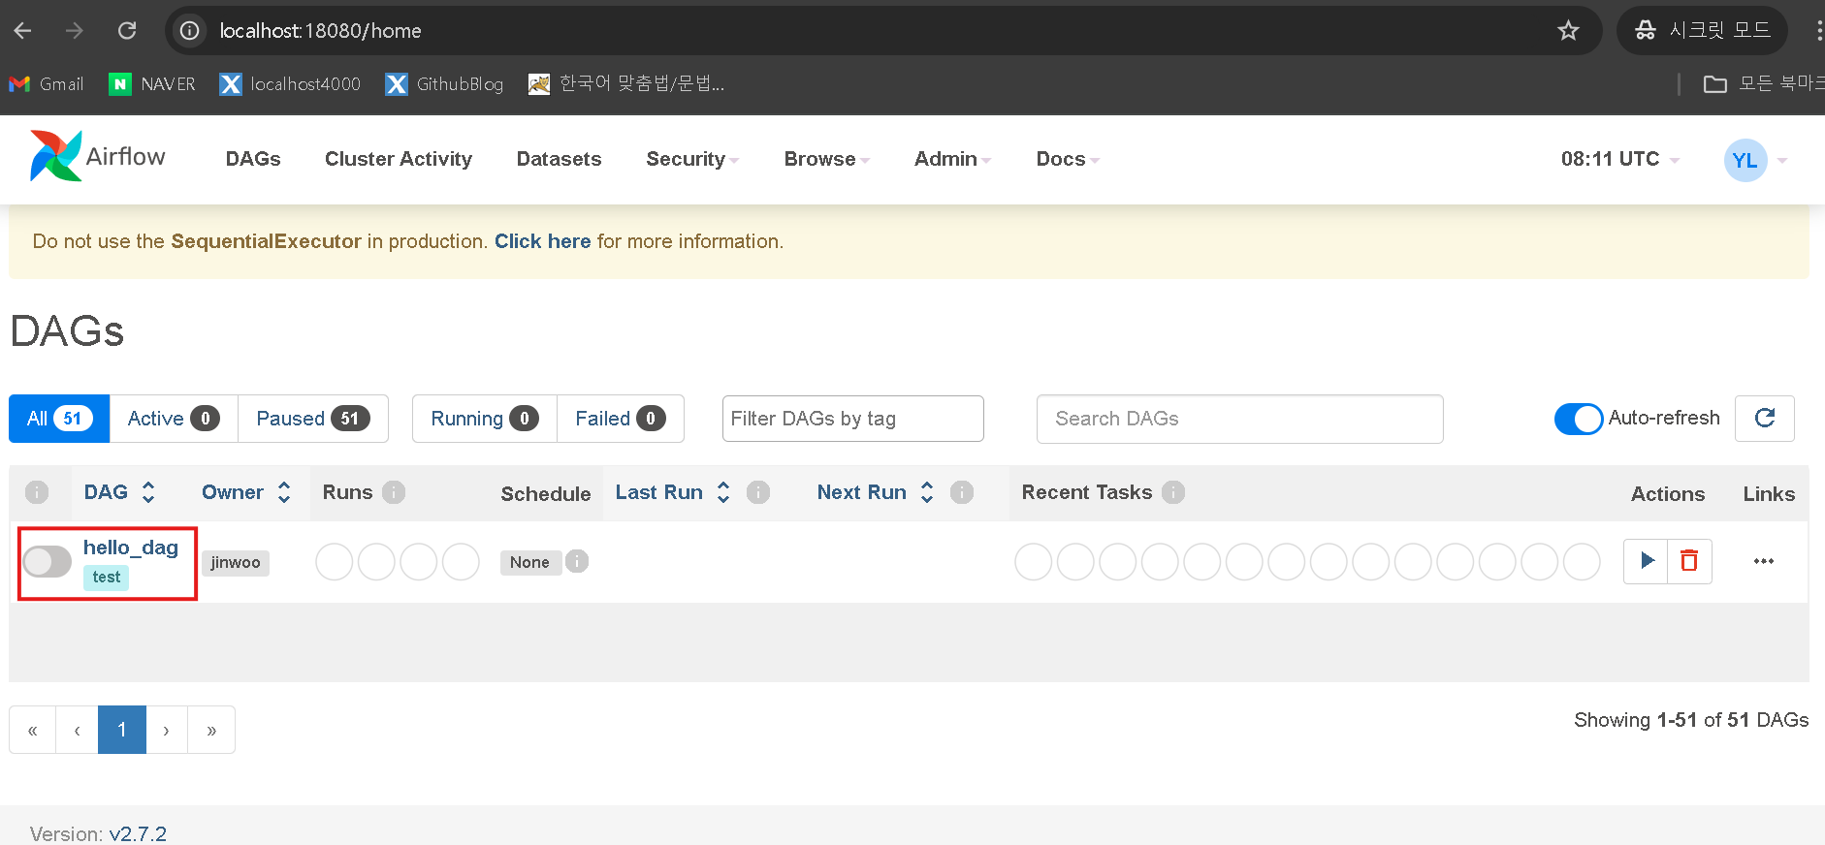Disable the Auto-refresh toggle

tap(1578, 419)
